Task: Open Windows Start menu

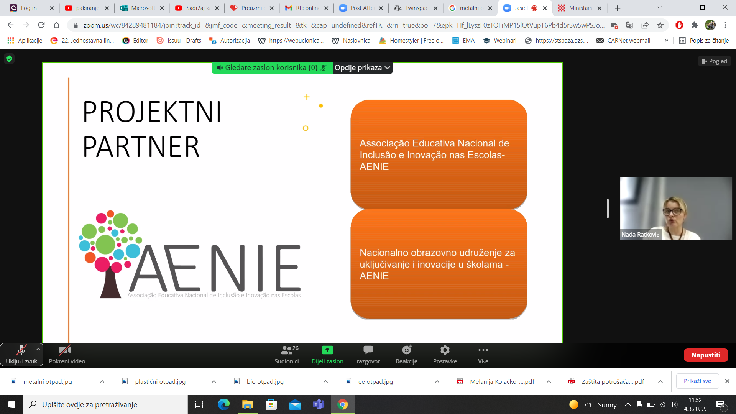Action: point(11,404)
